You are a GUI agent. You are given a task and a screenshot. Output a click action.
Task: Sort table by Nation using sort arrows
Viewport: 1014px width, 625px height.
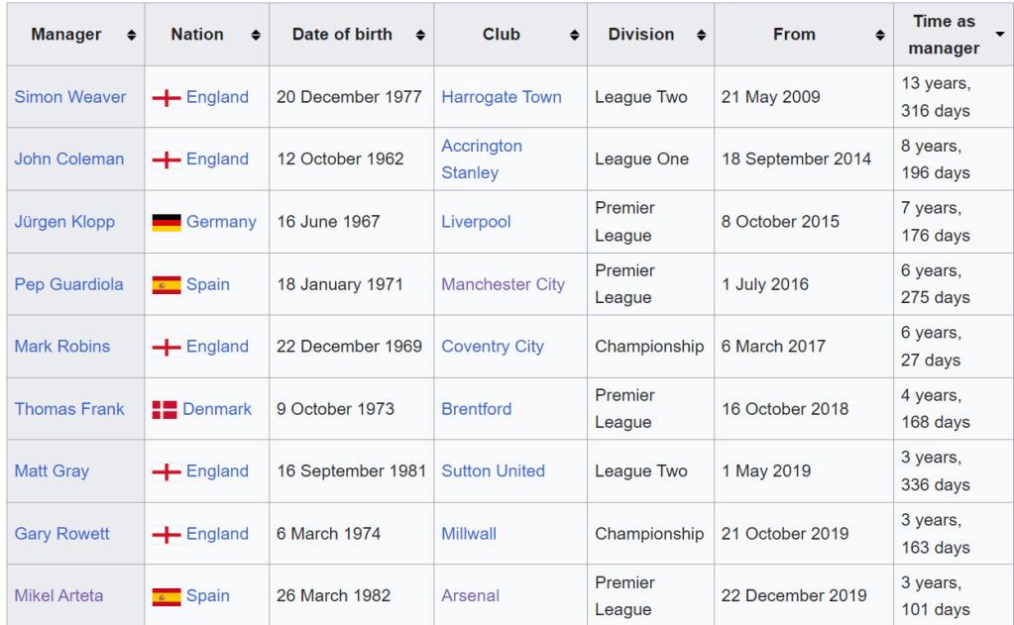click(256, 35)
